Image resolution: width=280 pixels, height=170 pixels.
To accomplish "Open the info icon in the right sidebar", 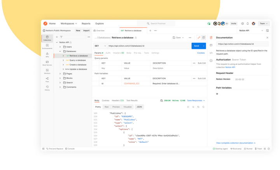I will (211, 61).
